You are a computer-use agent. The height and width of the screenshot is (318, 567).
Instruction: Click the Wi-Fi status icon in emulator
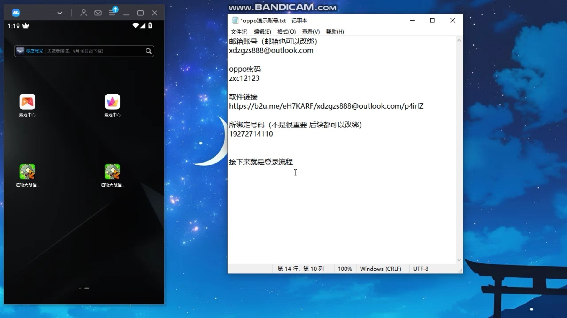point(136,26)
